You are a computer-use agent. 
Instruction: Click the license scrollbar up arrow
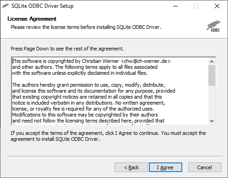click(212, 61)
